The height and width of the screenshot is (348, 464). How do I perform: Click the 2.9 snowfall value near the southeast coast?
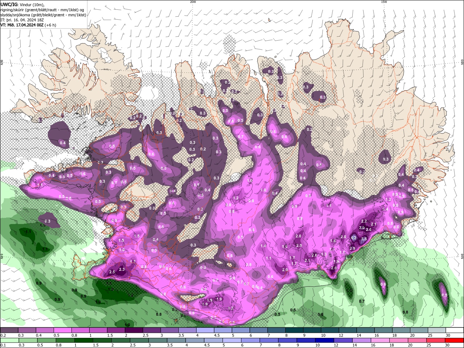tap(352, 248)
